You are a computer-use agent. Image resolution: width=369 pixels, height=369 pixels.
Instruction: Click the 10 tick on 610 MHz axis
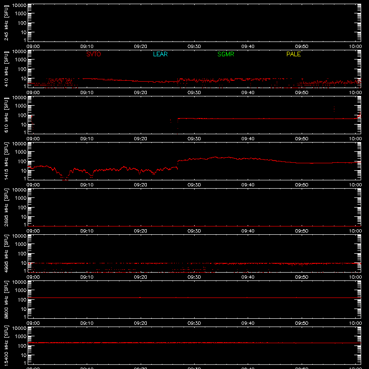pyautogui.click(x=24, y=125)
